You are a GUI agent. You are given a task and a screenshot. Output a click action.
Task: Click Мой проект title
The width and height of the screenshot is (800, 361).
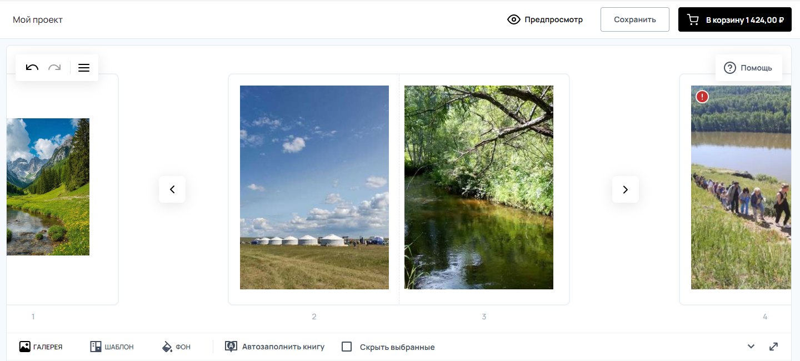coord(38,20)
